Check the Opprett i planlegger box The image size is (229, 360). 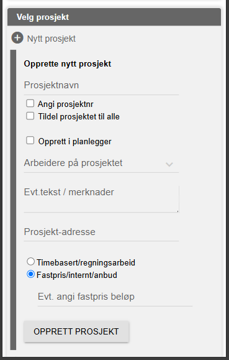pos(30,141)
